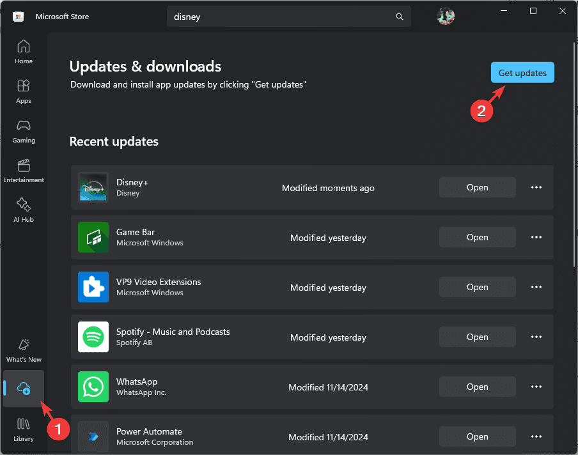Open the Apps section

[24, 92]
